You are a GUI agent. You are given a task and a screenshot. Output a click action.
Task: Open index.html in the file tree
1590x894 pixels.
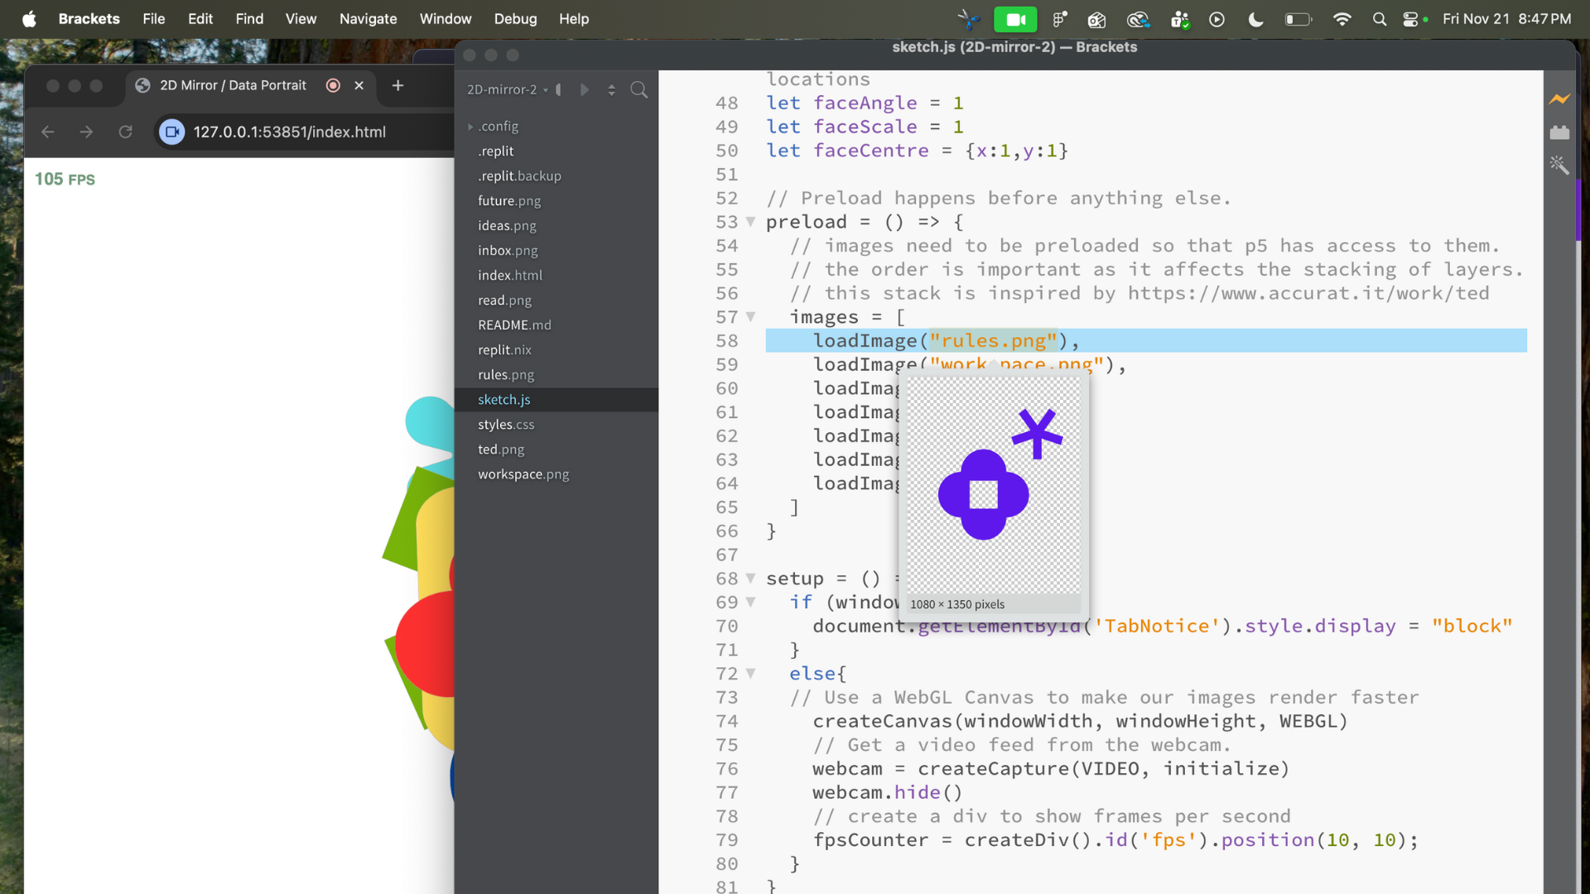pos(509,276)
